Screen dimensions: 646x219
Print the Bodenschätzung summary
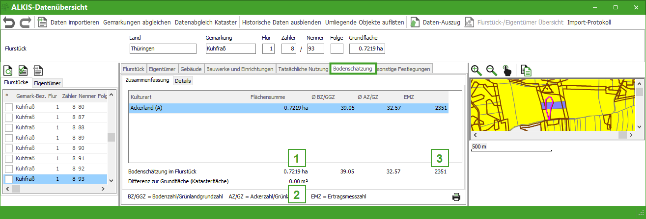tap(456, 197)
